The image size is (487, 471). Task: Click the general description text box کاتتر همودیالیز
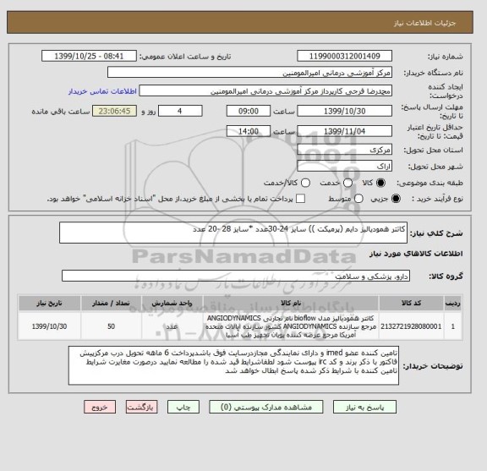coord(233,233)
